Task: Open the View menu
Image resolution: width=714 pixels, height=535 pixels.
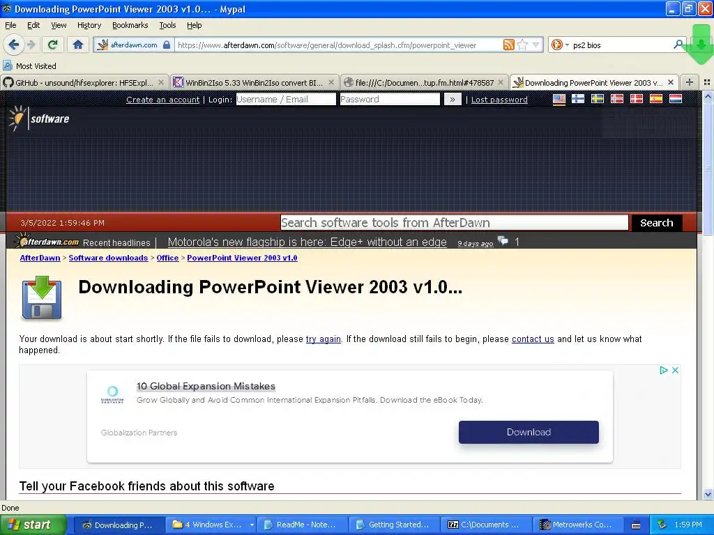Action: [x=59, y=25]
